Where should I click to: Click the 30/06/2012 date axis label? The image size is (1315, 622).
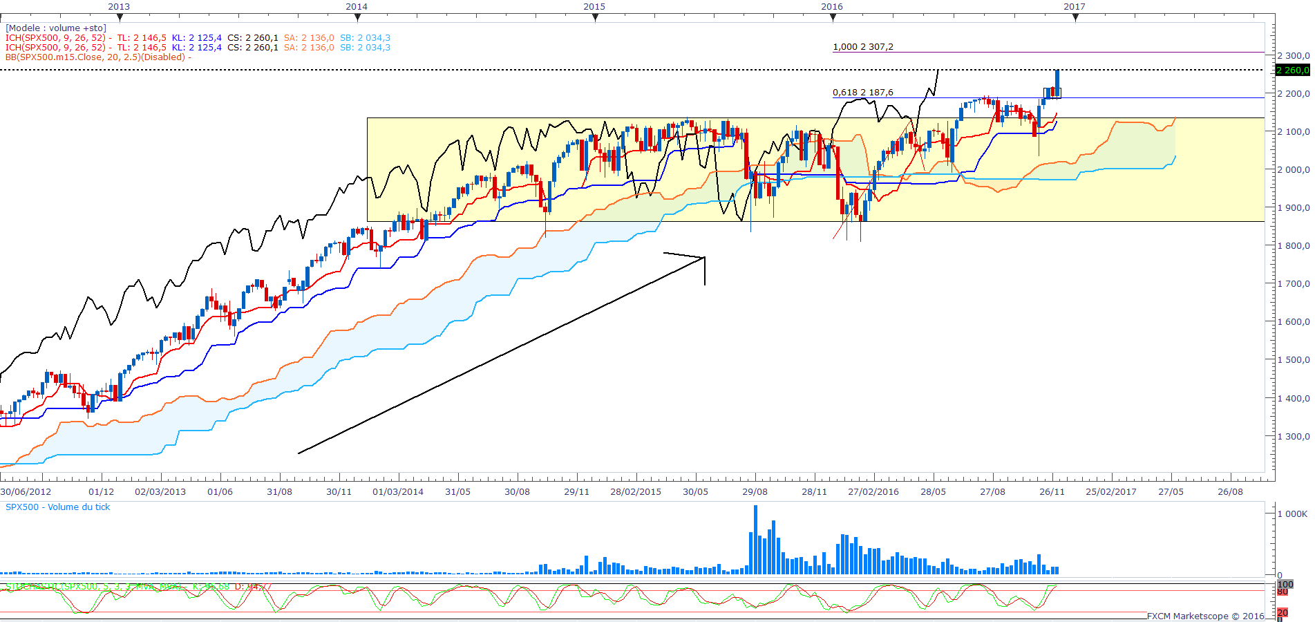coord(26,492)
